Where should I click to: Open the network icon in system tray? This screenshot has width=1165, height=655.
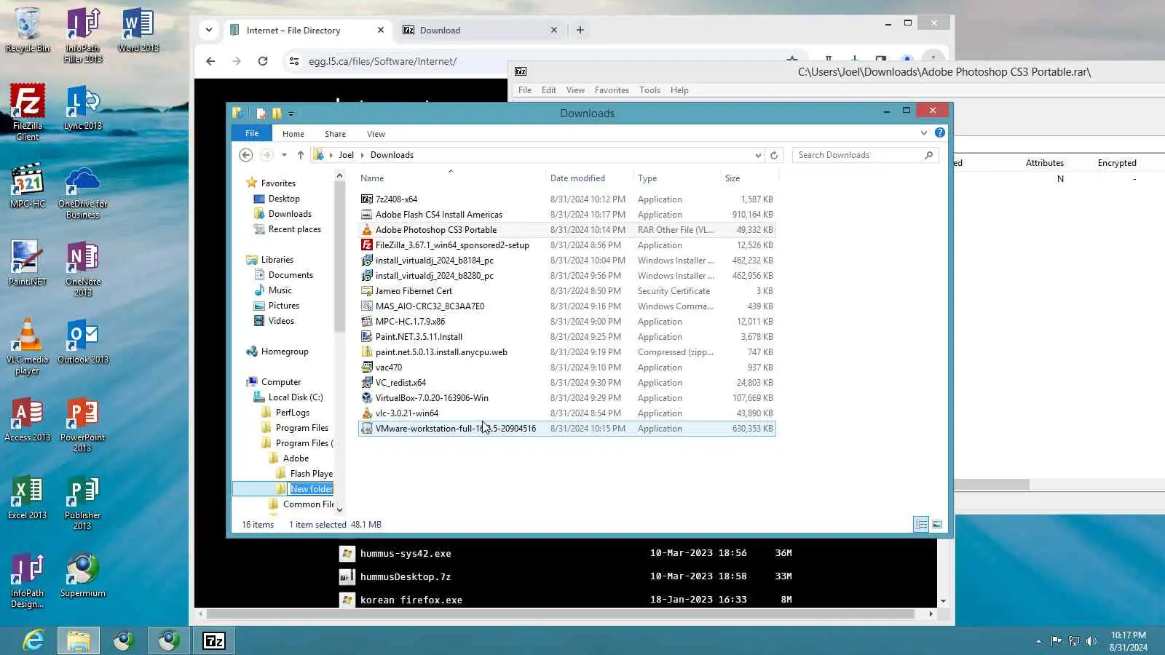point(1073,641)
